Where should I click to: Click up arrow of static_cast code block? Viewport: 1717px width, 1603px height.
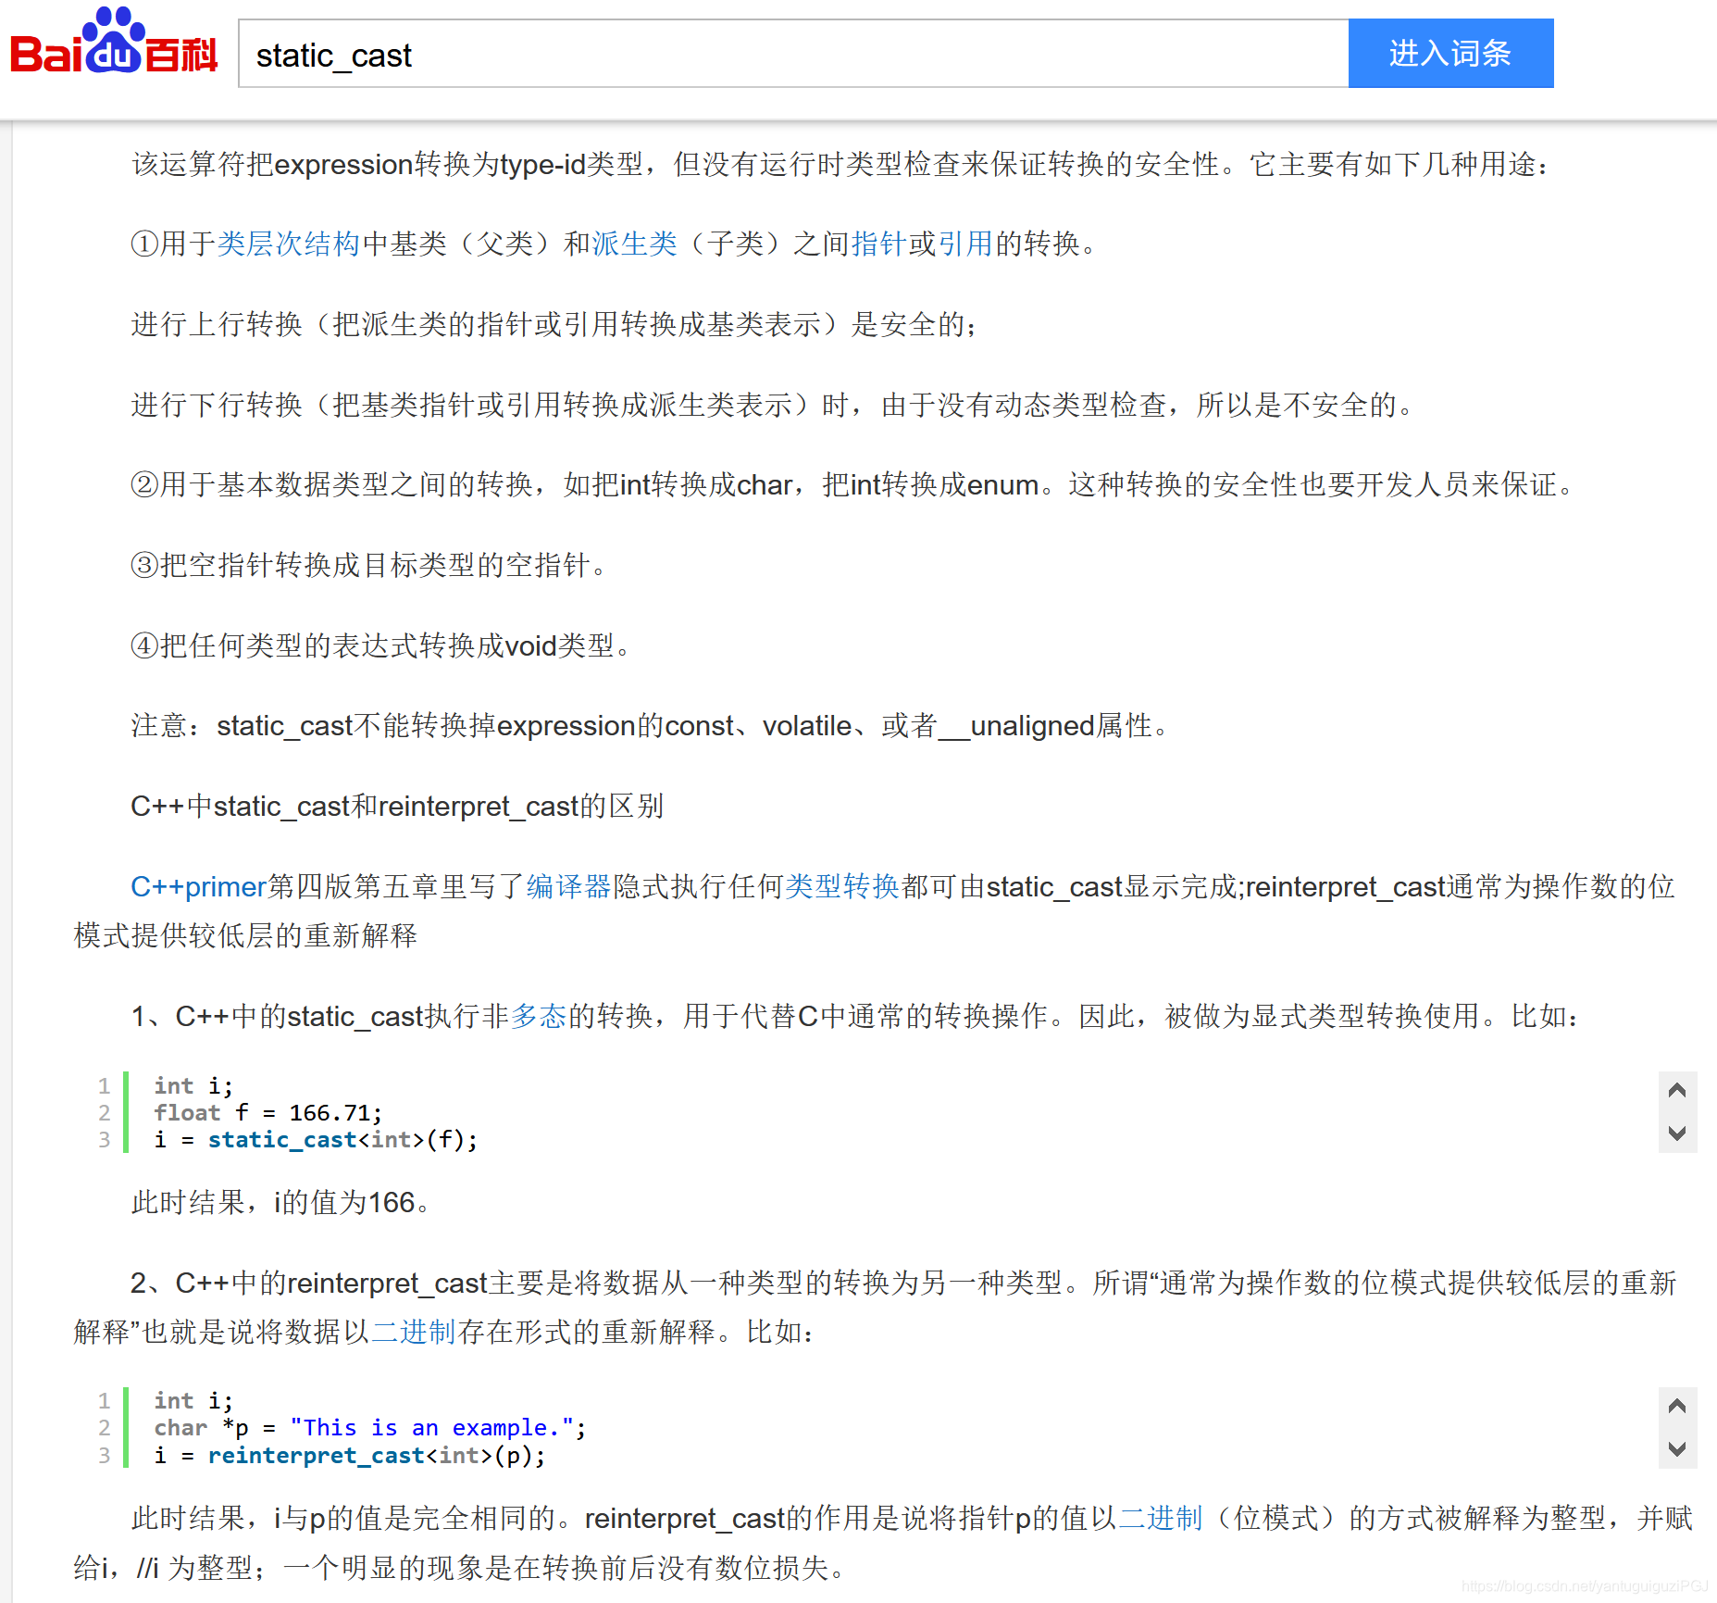(x=1676, y=1090)
